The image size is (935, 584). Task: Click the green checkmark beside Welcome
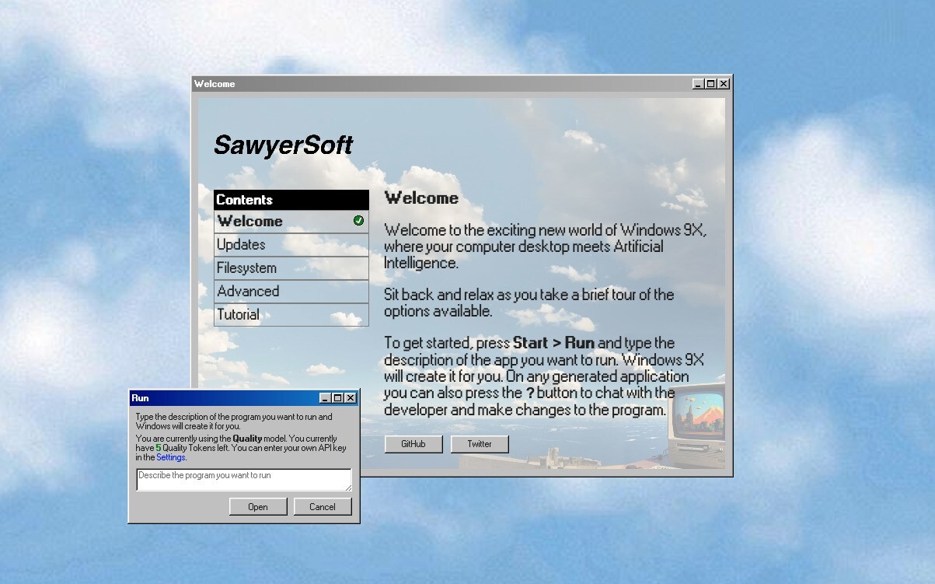[358, 221]
